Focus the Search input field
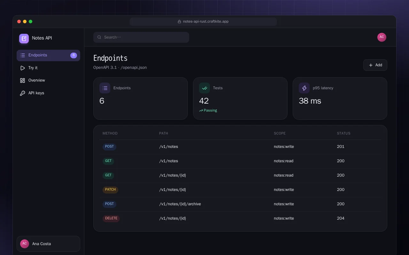The image size is (409, 255). click(141, 37)
